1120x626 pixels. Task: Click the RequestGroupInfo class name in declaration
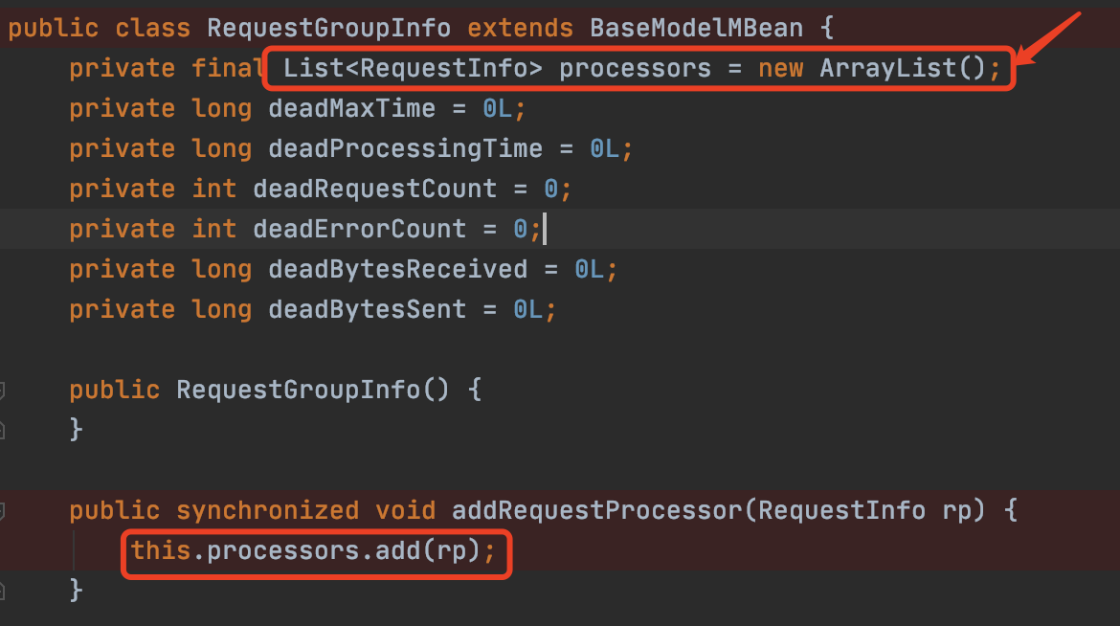point(328,28)
